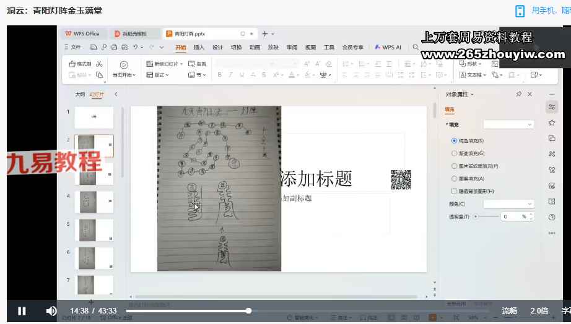Click the undo arrow in quick toolbar
This screenshot has height=324, width=571.
click(x=136, y=47)
